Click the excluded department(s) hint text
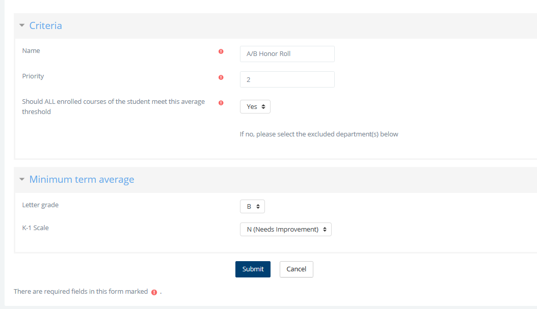 click(319, 134)
